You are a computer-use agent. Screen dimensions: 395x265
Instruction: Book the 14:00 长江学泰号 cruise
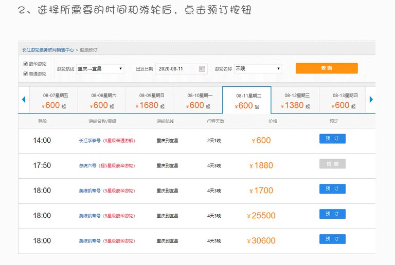point(332,139)
